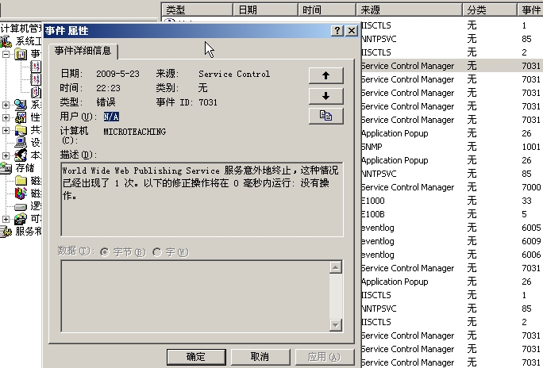Select the Removable Storage icon

(21, 219)
